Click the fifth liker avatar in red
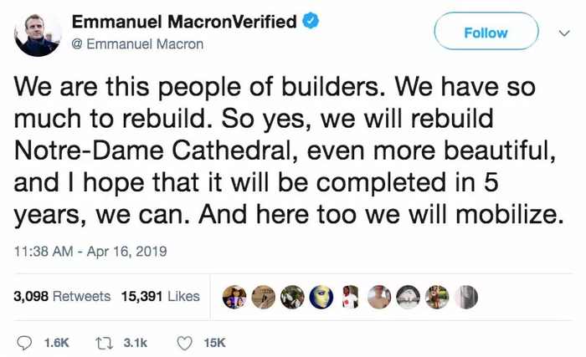586x357 pixels. pos(351,297)
